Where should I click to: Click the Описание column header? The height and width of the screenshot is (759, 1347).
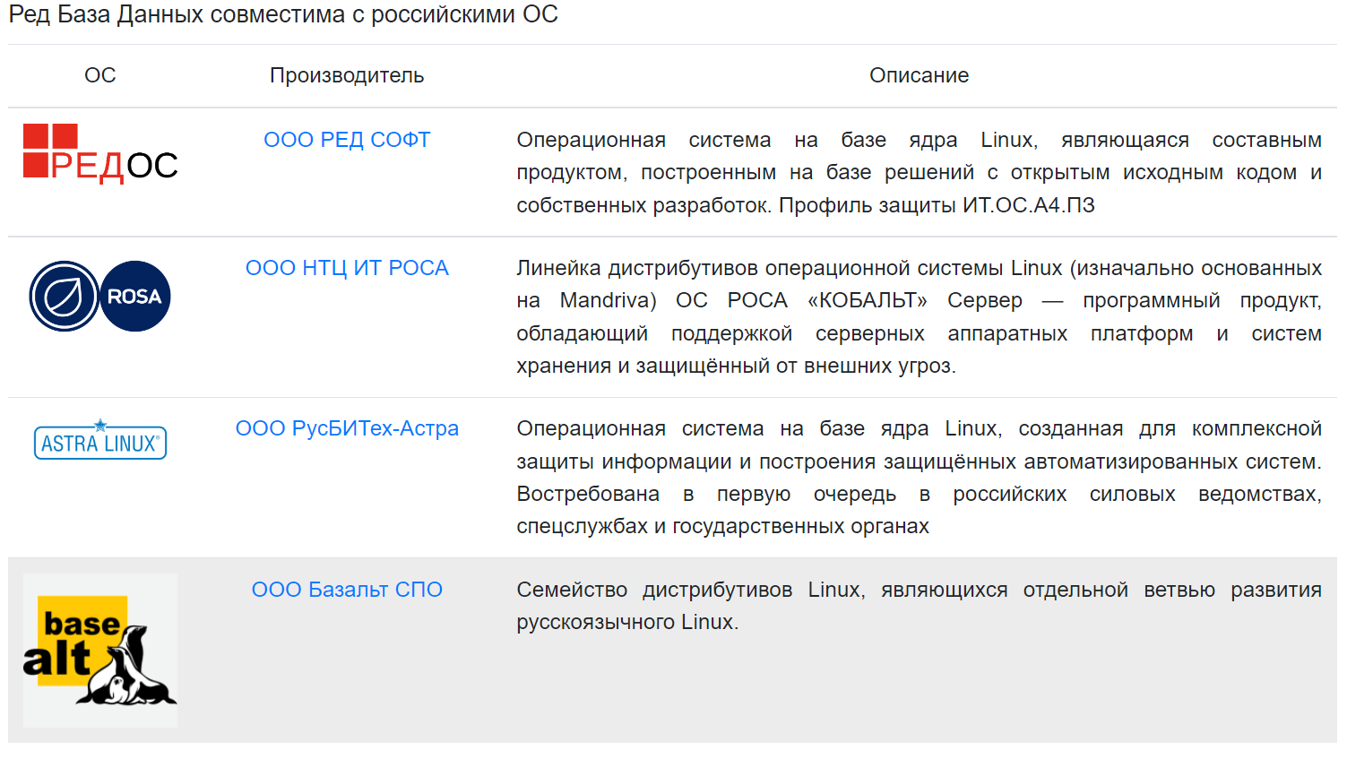919,75
